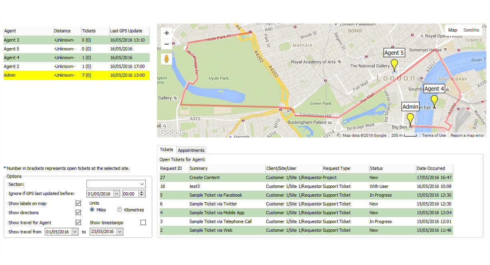The height and width of the screenshot is (265, 490).
Task: Click the Admin map pin marker
Action: 410,119
